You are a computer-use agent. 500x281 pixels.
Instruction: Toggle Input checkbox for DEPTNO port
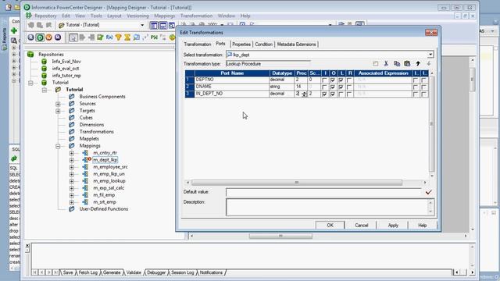(325, 80)
